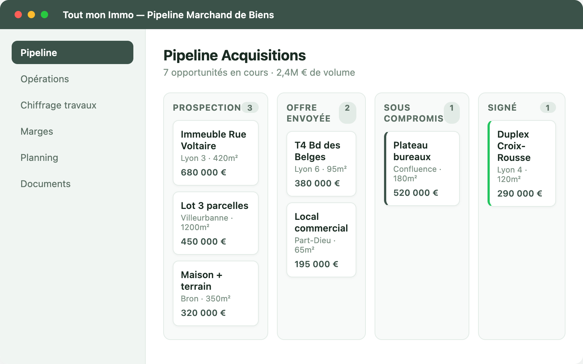583x364 pixels.
Task: Open the Plateau bureaux card
Action: [422, 169]
